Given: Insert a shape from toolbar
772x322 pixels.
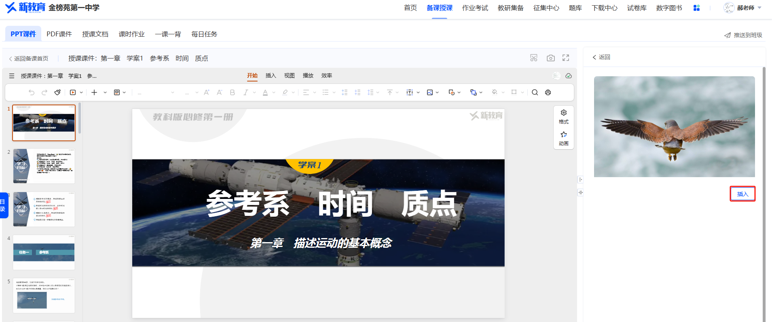Looking at the screenshot, I should pos(452,92).
